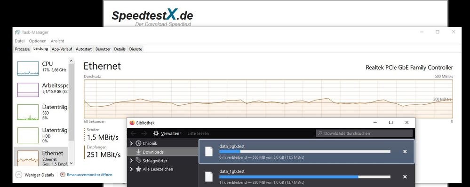Click the Alle Lesezeichen star icon
The height and width of the screenshot is (187, 470).
click(x=138, y=169)
